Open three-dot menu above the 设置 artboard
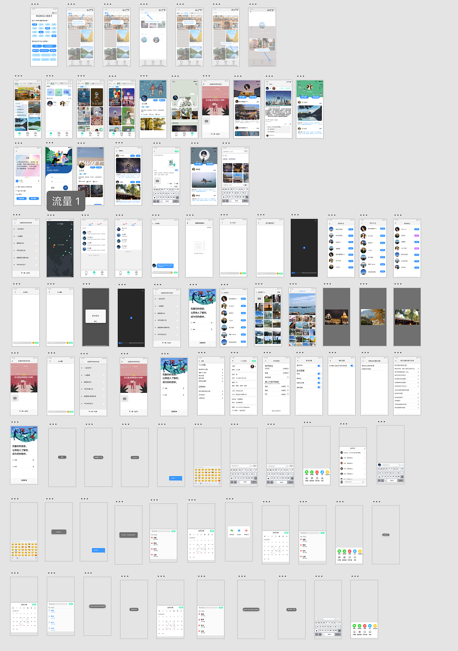Image resolution: width=458 pixels, height=651 pixels. tap(202, 352)
